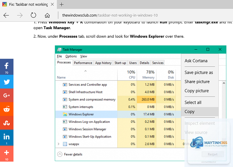Screen dimensions: 233x167
Task: Share on Facebook sidebar button
Action: pyautogui.click(x=7, y=67)
